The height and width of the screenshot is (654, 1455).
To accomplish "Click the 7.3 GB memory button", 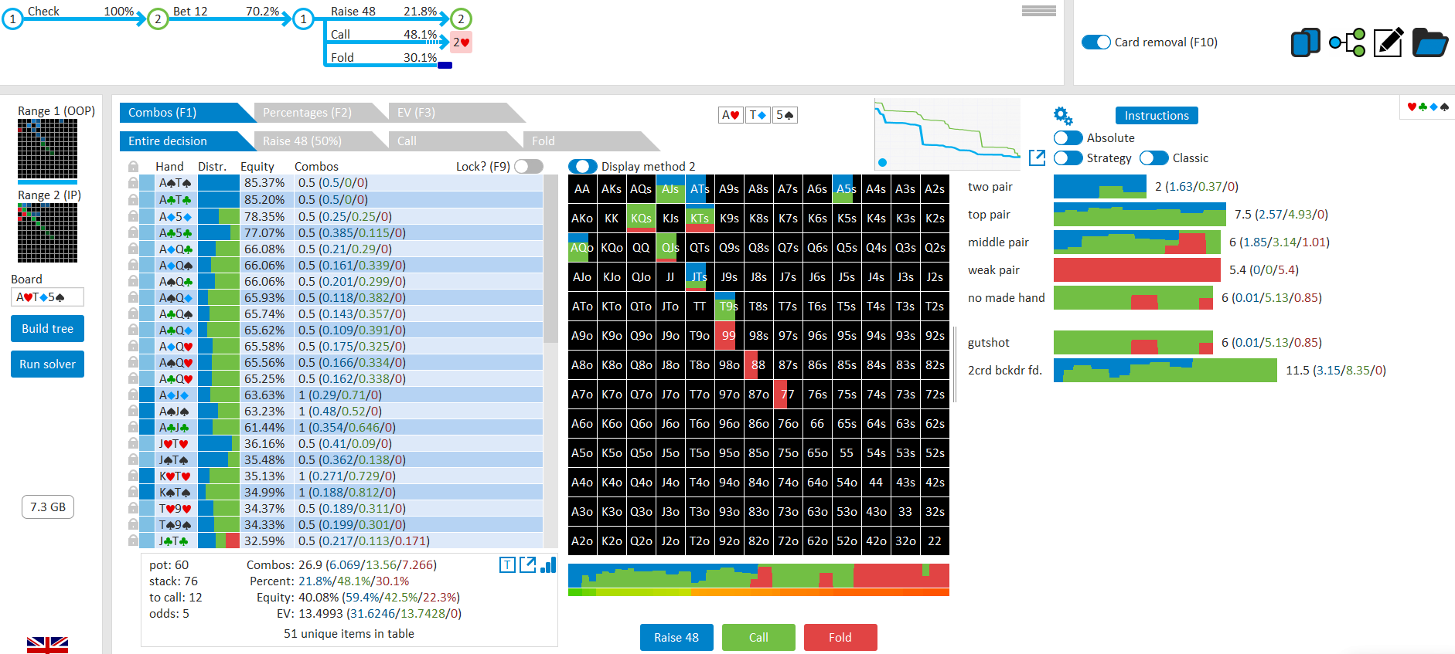I will coord(48,507).
